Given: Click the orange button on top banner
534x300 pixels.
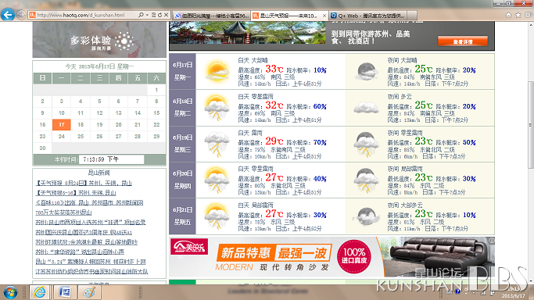Looking at the screenshot, I should 463,41.
